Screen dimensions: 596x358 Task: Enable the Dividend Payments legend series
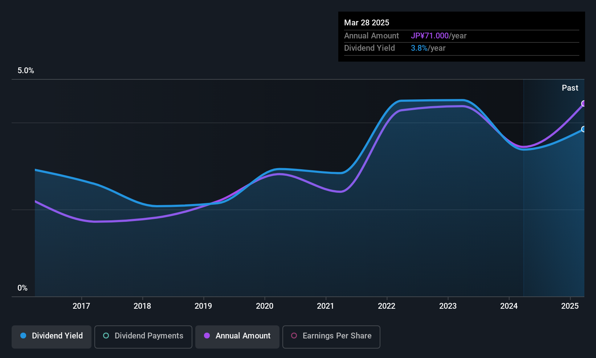(x=143, y=336)
